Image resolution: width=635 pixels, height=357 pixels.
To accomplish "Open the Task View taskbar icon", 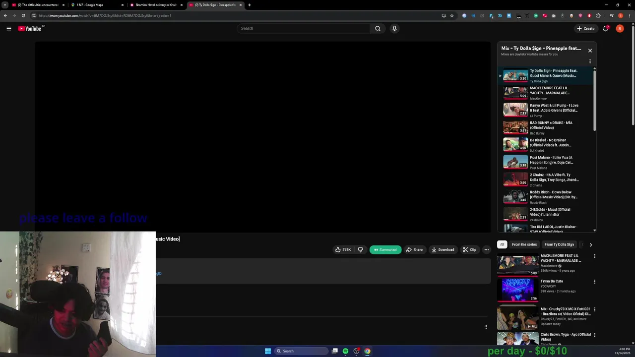I will (x=335, y=351).
